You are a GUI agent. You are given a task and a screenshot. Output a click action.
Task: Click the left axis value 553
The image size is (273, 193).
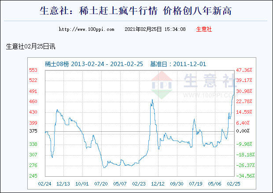pyautogui.click(x=33, y=70)
